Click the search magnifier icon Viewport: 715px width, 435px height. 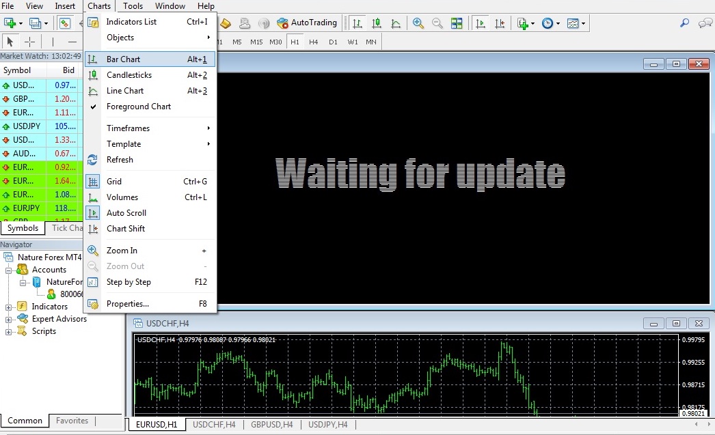pos(684,23)
